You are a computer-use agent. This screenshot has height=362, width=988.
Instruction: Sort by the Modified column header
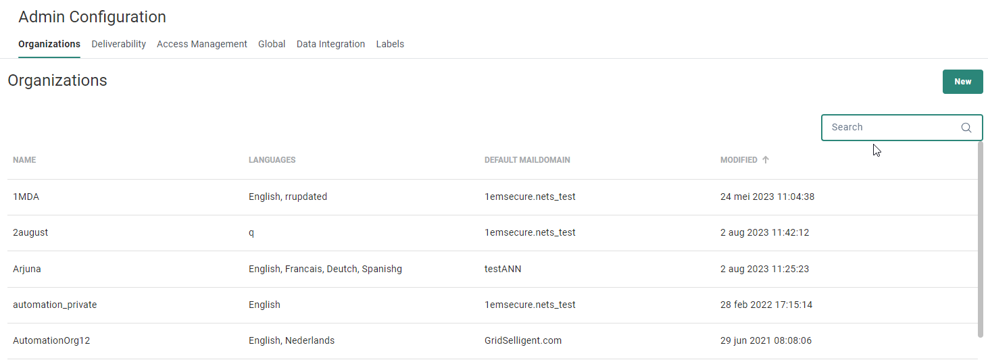(x=739, y=160)
